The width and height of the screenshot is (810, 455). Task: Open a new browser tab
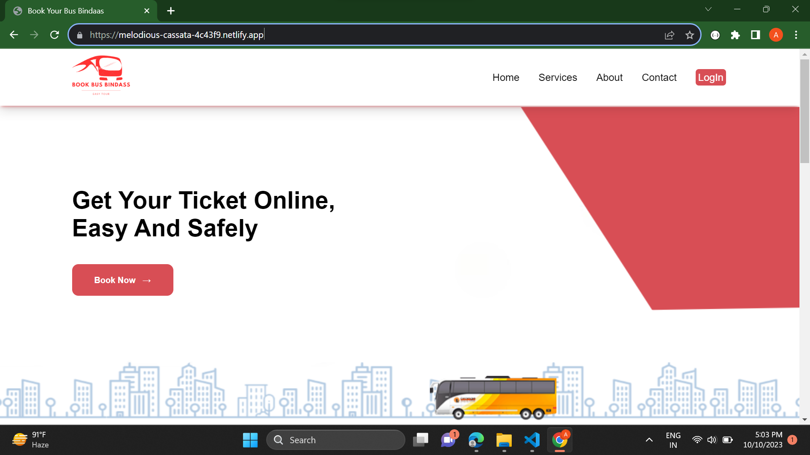(x=171, y=11)
